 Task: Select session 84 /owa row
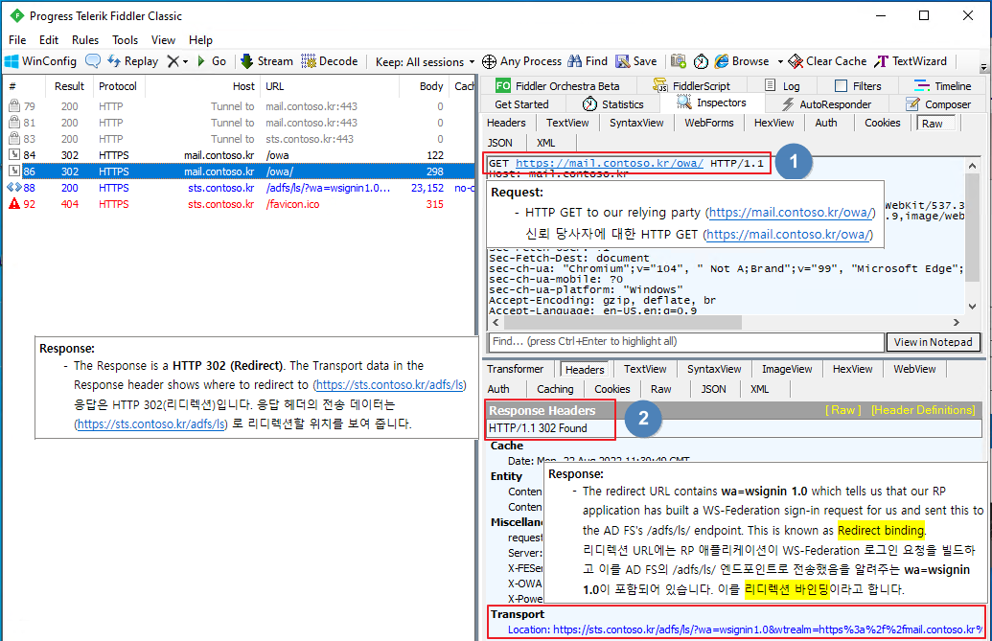[x=238, y=155]
